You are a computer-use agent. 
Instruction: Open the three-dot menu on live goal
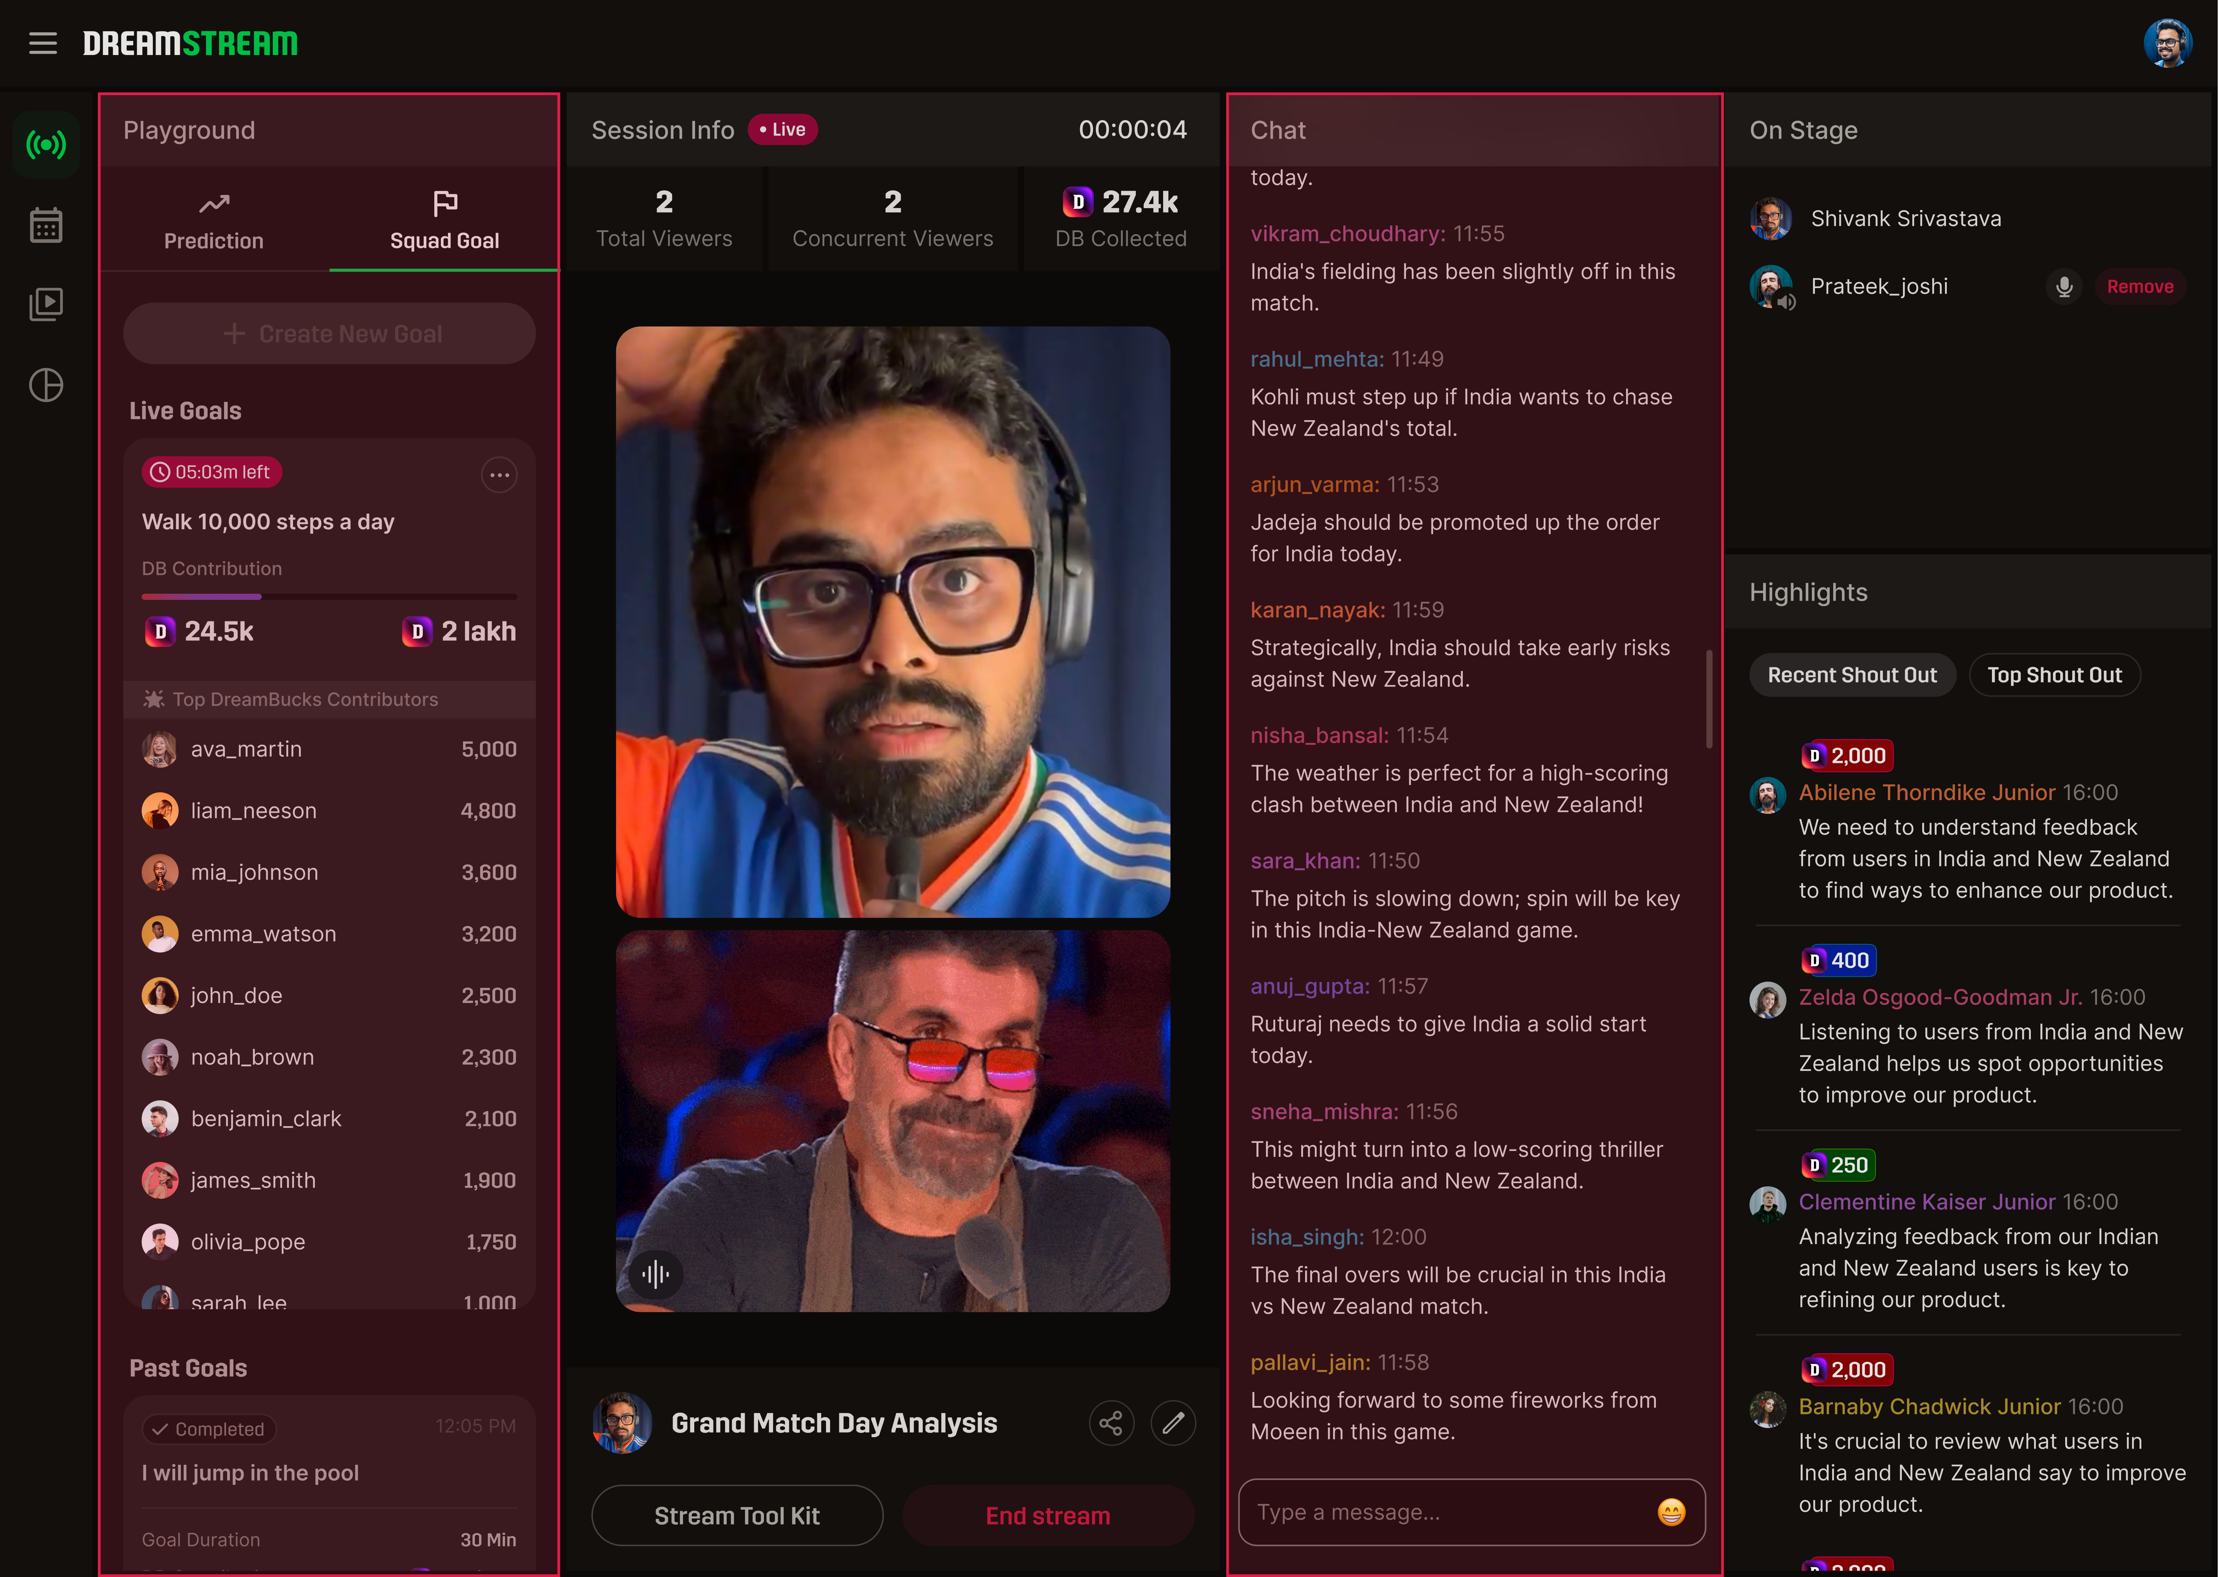499,475
